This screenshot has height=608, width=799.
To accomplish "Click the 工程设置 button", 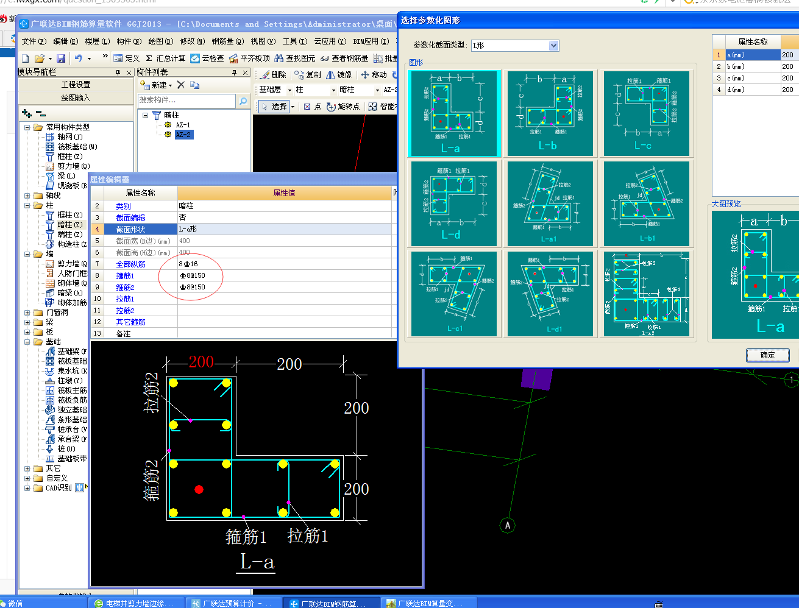I will [76, 85].
